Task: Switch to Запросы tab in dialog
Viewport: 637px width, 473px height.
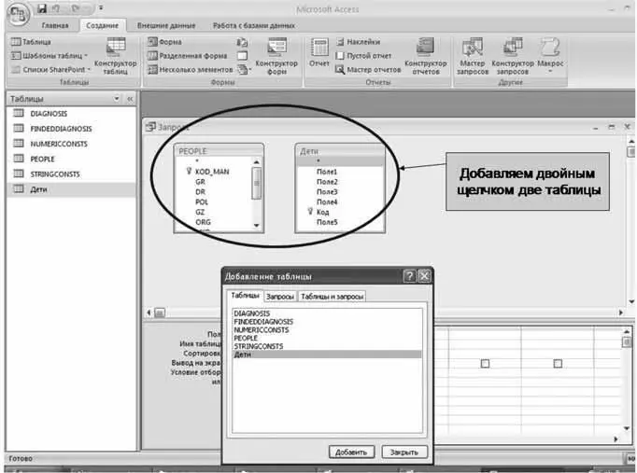Action: [280, 297]
